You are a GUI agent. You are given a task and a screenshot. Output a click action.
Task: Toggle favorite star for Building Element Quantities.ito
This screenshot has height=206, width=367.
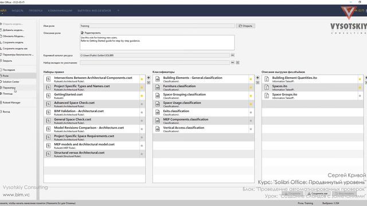pos(360,79)
